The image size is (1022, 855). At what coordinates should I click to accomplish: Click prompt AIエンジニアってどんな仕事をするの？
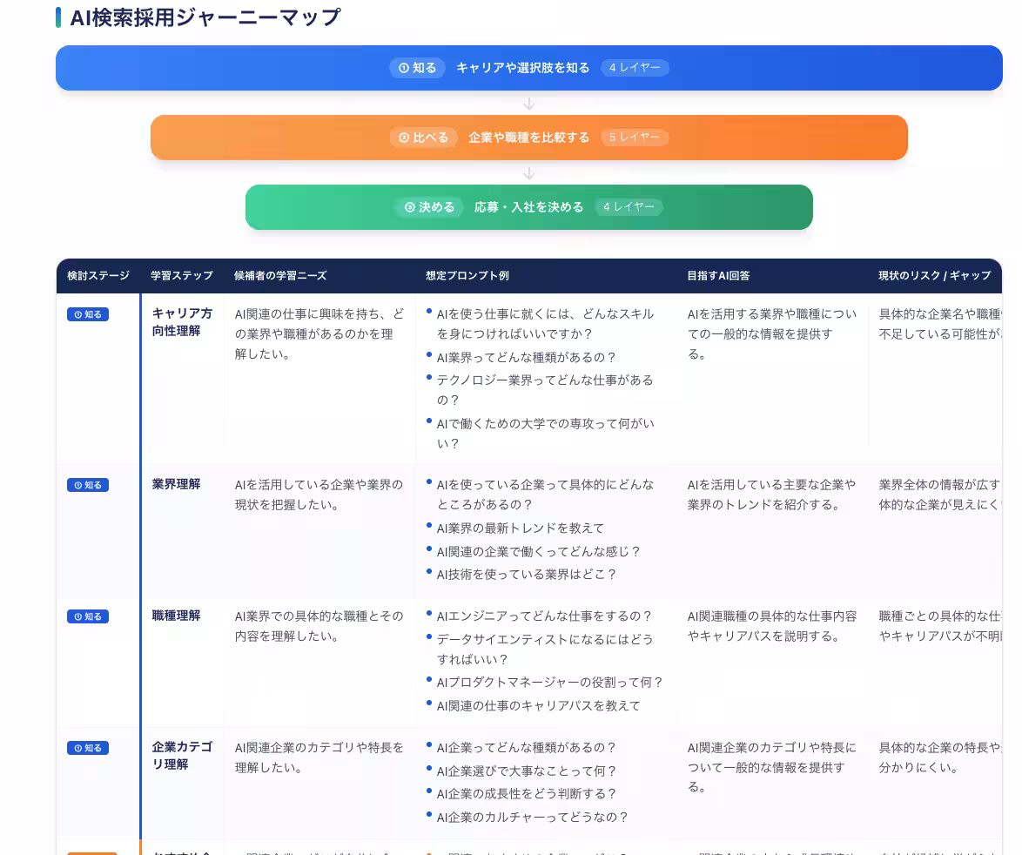coord(544,616)
